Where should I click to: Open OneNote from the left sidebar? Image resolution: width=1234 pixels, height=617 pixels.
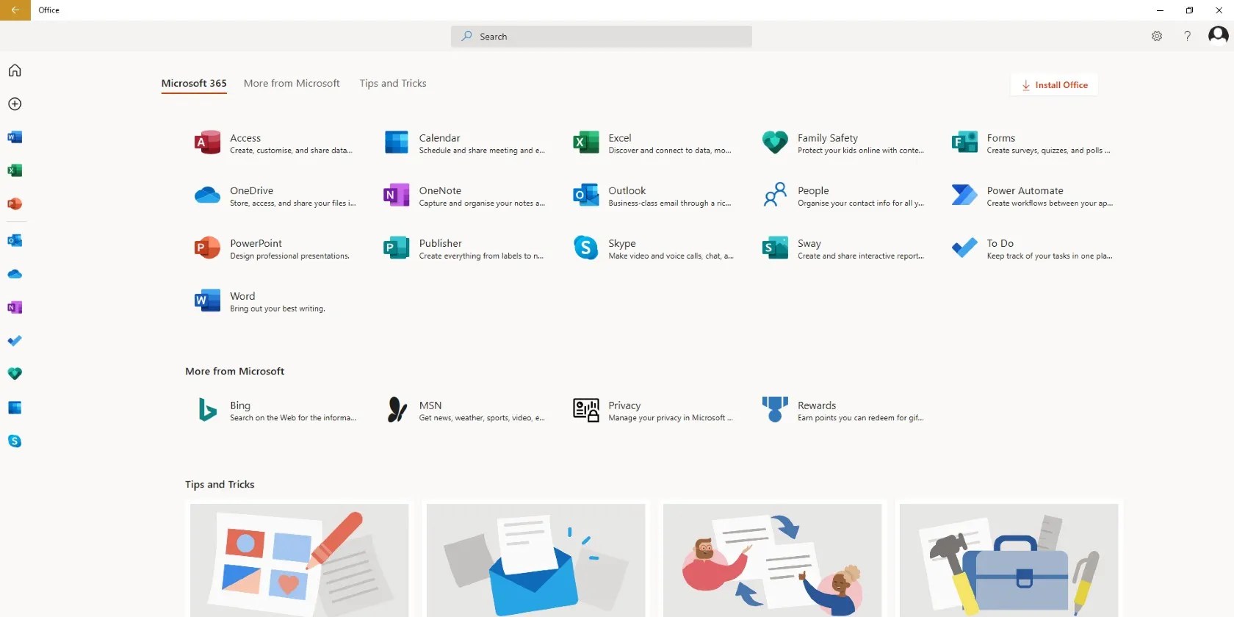pyautogui.click(x=15, y=307)
